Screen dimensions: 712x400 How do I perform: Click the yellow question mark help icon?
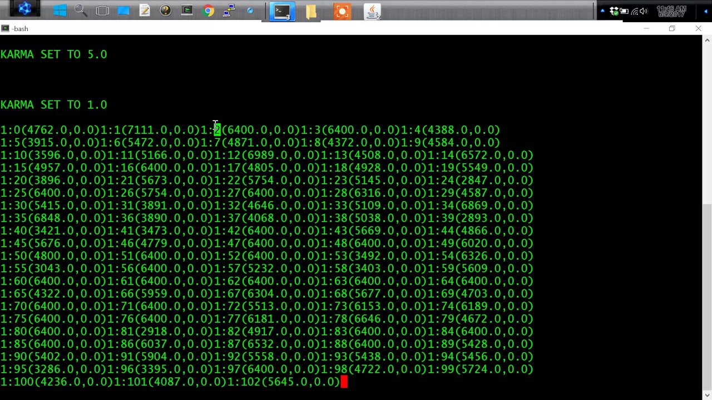click(166, 11)
